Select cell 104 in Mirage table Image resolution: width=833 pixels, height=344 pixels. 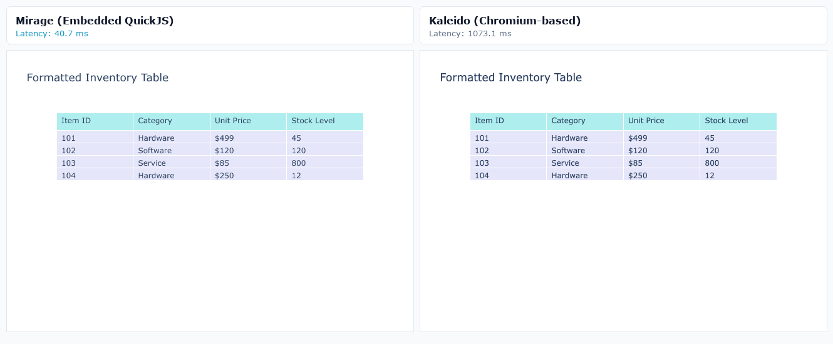click(x=95, y=175)
